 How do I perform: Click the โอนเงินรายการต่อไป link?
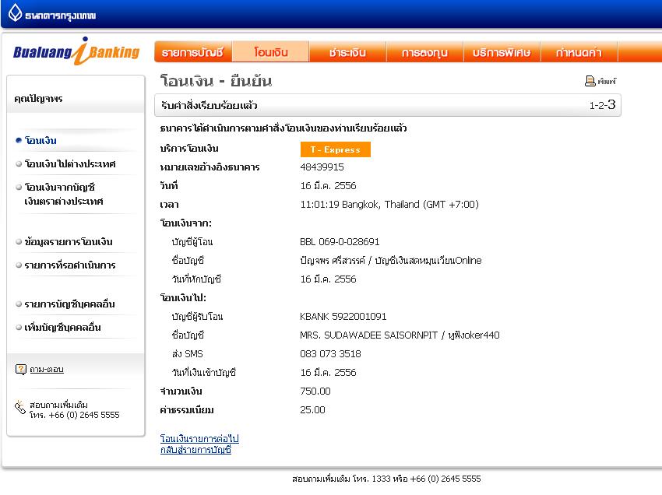[x=199, y=438]
